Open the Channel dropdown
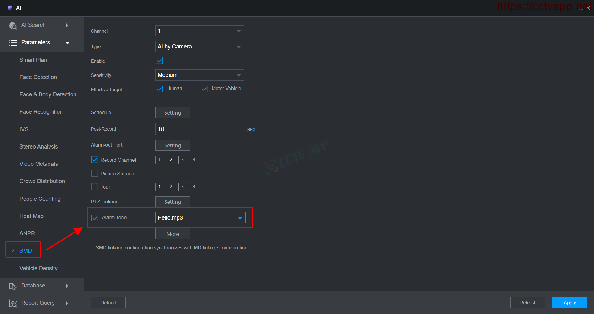The height and width of the screenshot is (314, 594). coord(199,31)
